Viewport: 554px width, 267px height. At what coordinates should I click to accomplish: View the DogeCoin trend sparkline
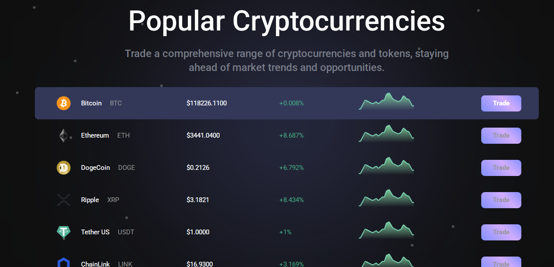(386, 166)
